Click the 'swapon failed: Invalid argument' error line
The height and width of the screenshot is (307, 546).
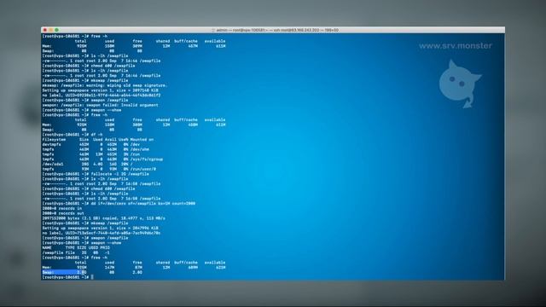101,105
